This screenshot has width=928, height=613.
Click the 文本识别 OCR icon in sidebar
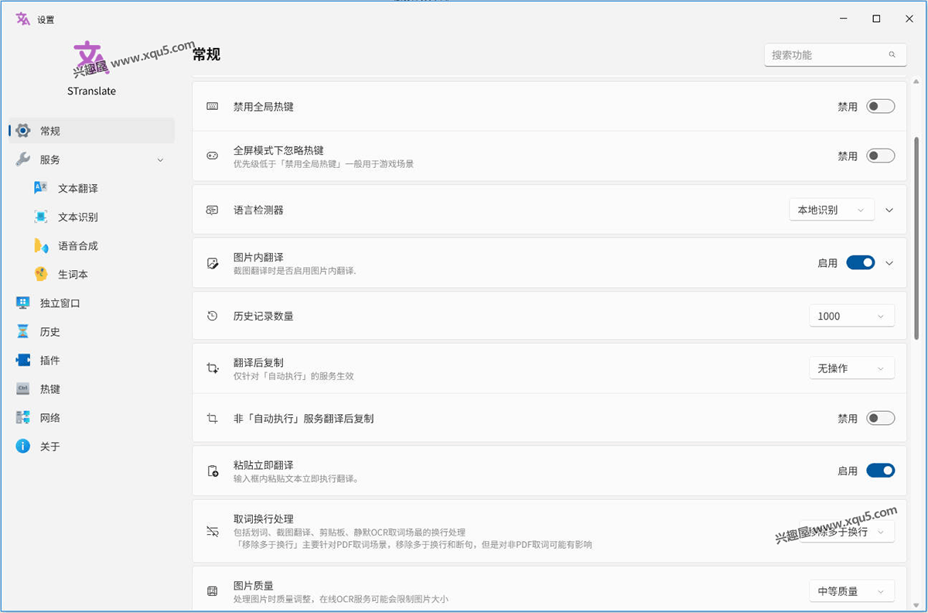point(41,217)
